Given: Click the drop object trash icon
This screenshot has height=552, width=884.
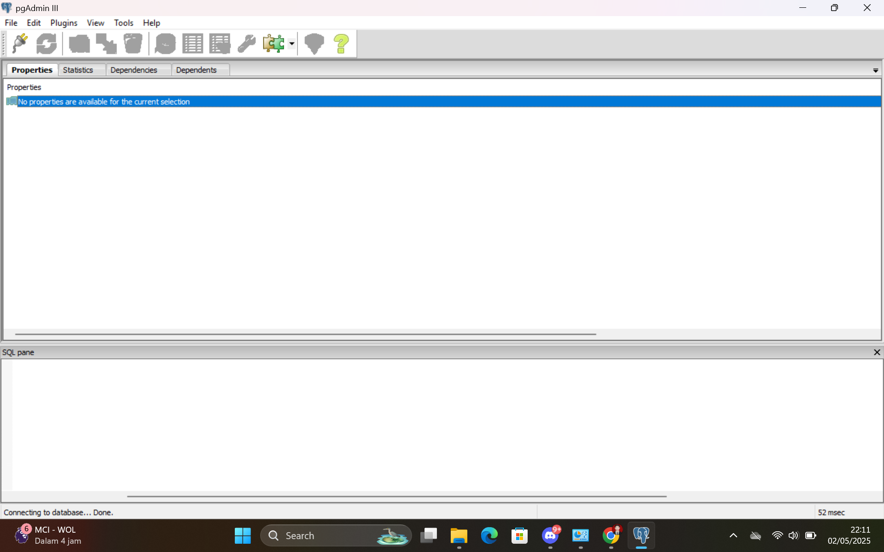Looking at the screenshot, I should click(x=133, y=44).
